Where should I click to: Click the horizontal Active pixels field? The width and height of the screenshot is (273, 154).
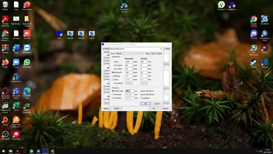(129, 62)
